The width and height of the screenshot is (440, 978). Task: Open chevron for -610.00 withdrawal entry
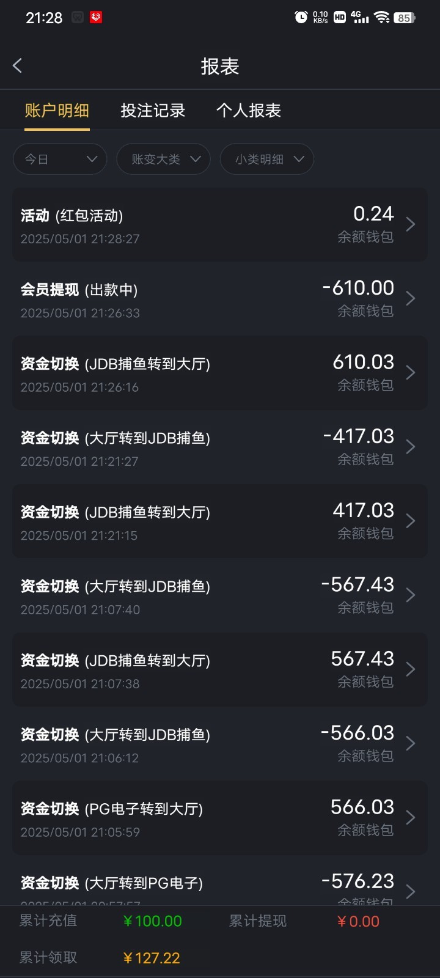[x=411, y=298]
